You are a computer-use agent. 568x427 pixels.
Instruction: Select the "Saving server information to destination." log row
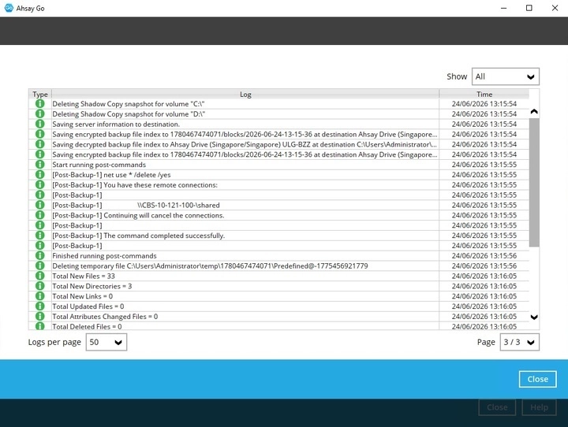pyautogui.click(x=278, y=124)
